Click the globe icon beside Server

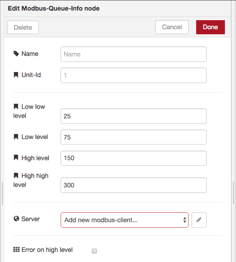pyautogui.click(x=16, y=219)
